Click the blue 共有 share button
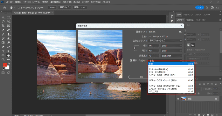Screen dimensions: 222x116 tap(199, 8)
